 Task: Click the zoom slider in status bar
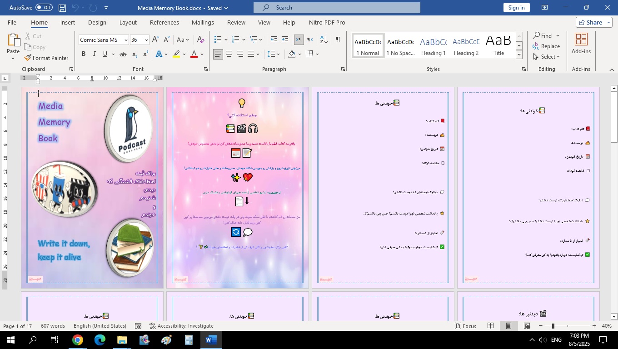click(x=553, y=326)
